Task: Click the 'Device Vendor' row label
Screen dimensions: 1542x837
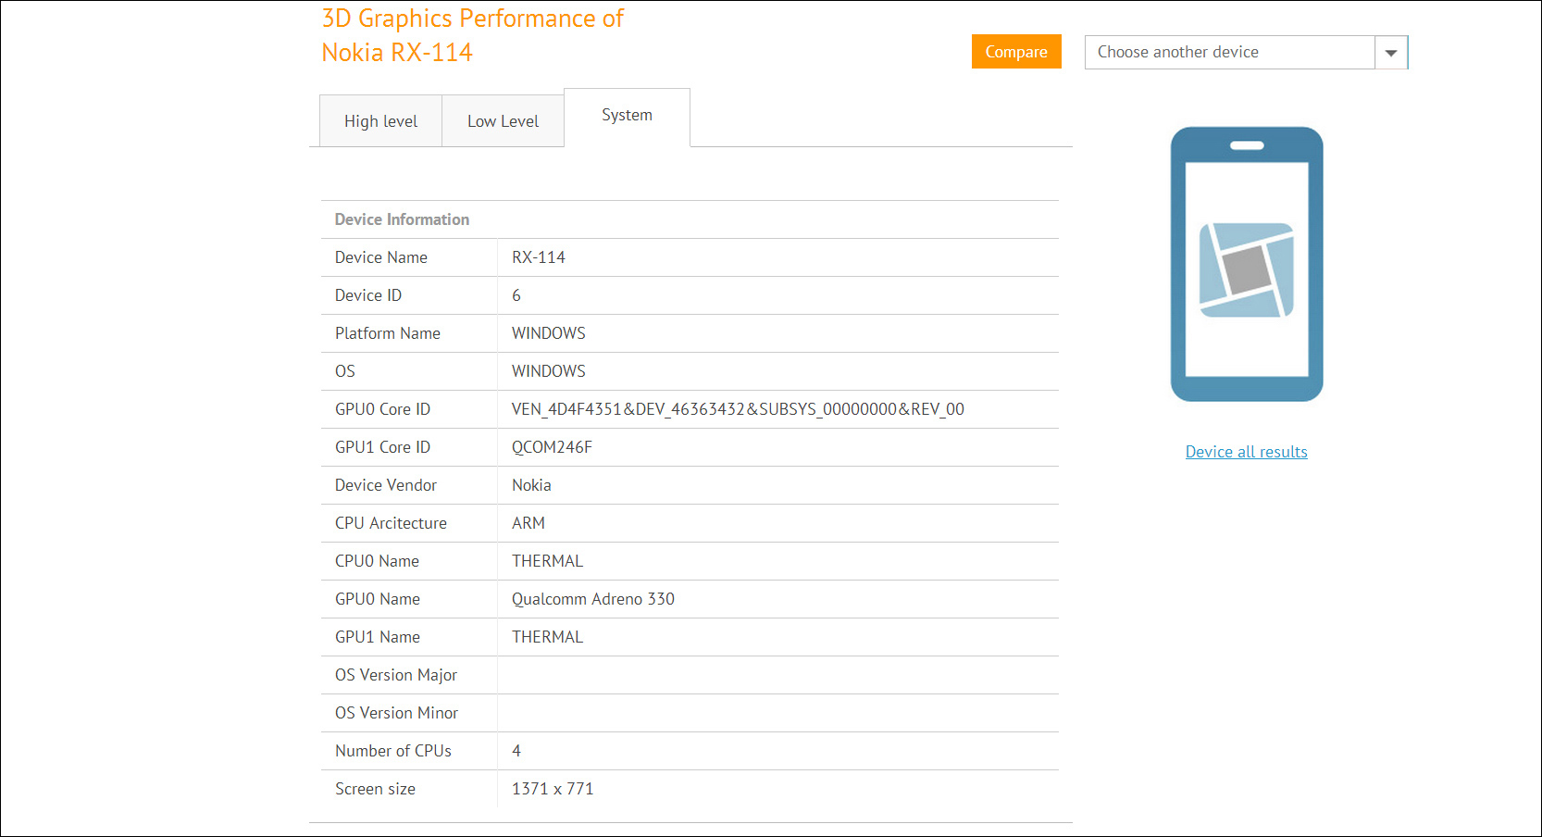Action: pos(386,485)
